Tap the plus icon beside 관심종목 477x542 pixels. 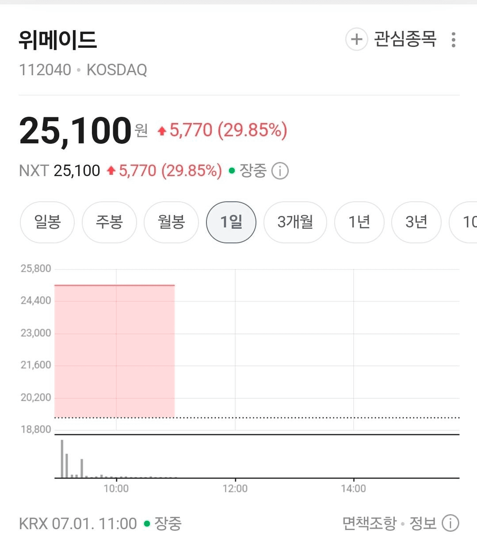356,39
